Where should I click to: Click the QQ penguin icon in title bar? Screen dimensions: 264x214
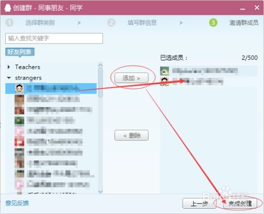7,8
